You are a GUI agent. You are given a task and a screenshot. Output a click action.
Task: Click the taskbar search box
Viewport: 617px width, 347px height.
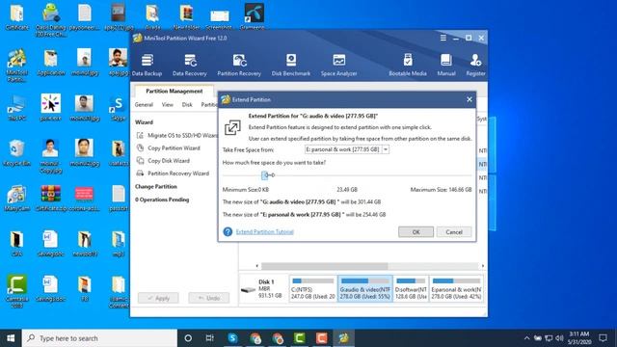pos(99,338)
